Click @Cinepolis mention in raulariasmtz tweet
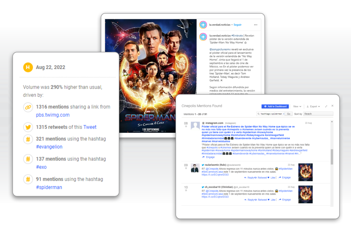The image size is (351, 234). (212, 169)
